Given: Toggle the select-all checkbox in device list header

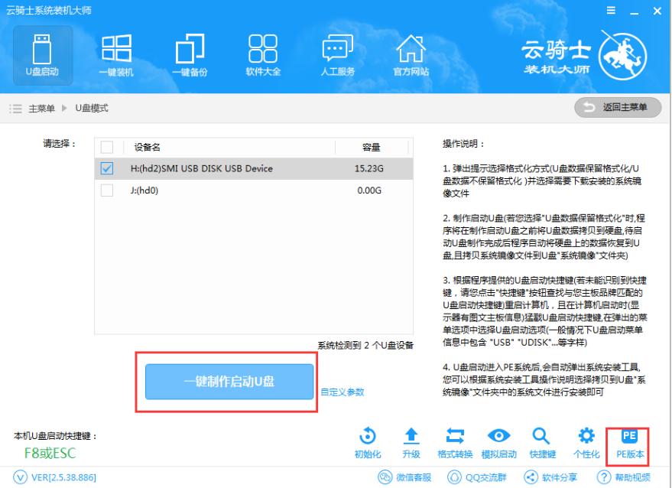Looking at the screenshot, I should (107, 145).
